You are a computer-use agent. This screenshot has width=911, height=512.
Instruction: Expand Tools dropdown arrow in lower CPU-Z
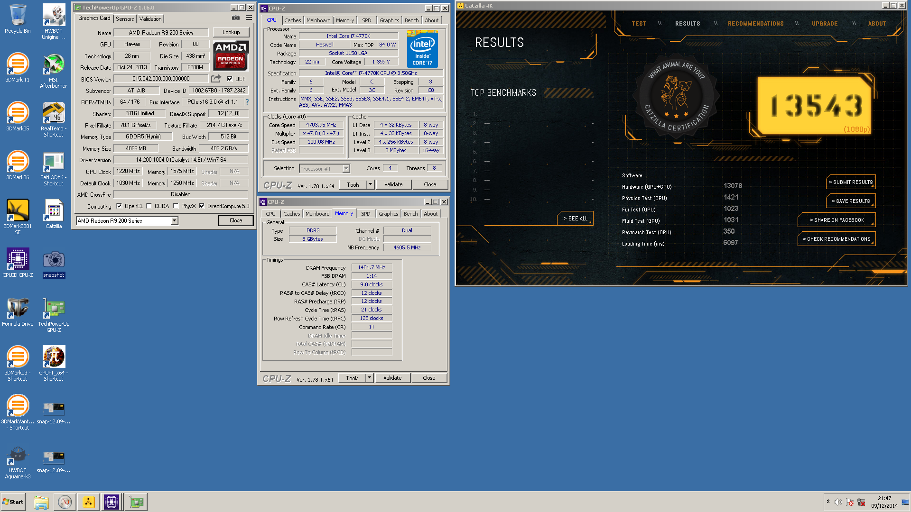[370, 378]
